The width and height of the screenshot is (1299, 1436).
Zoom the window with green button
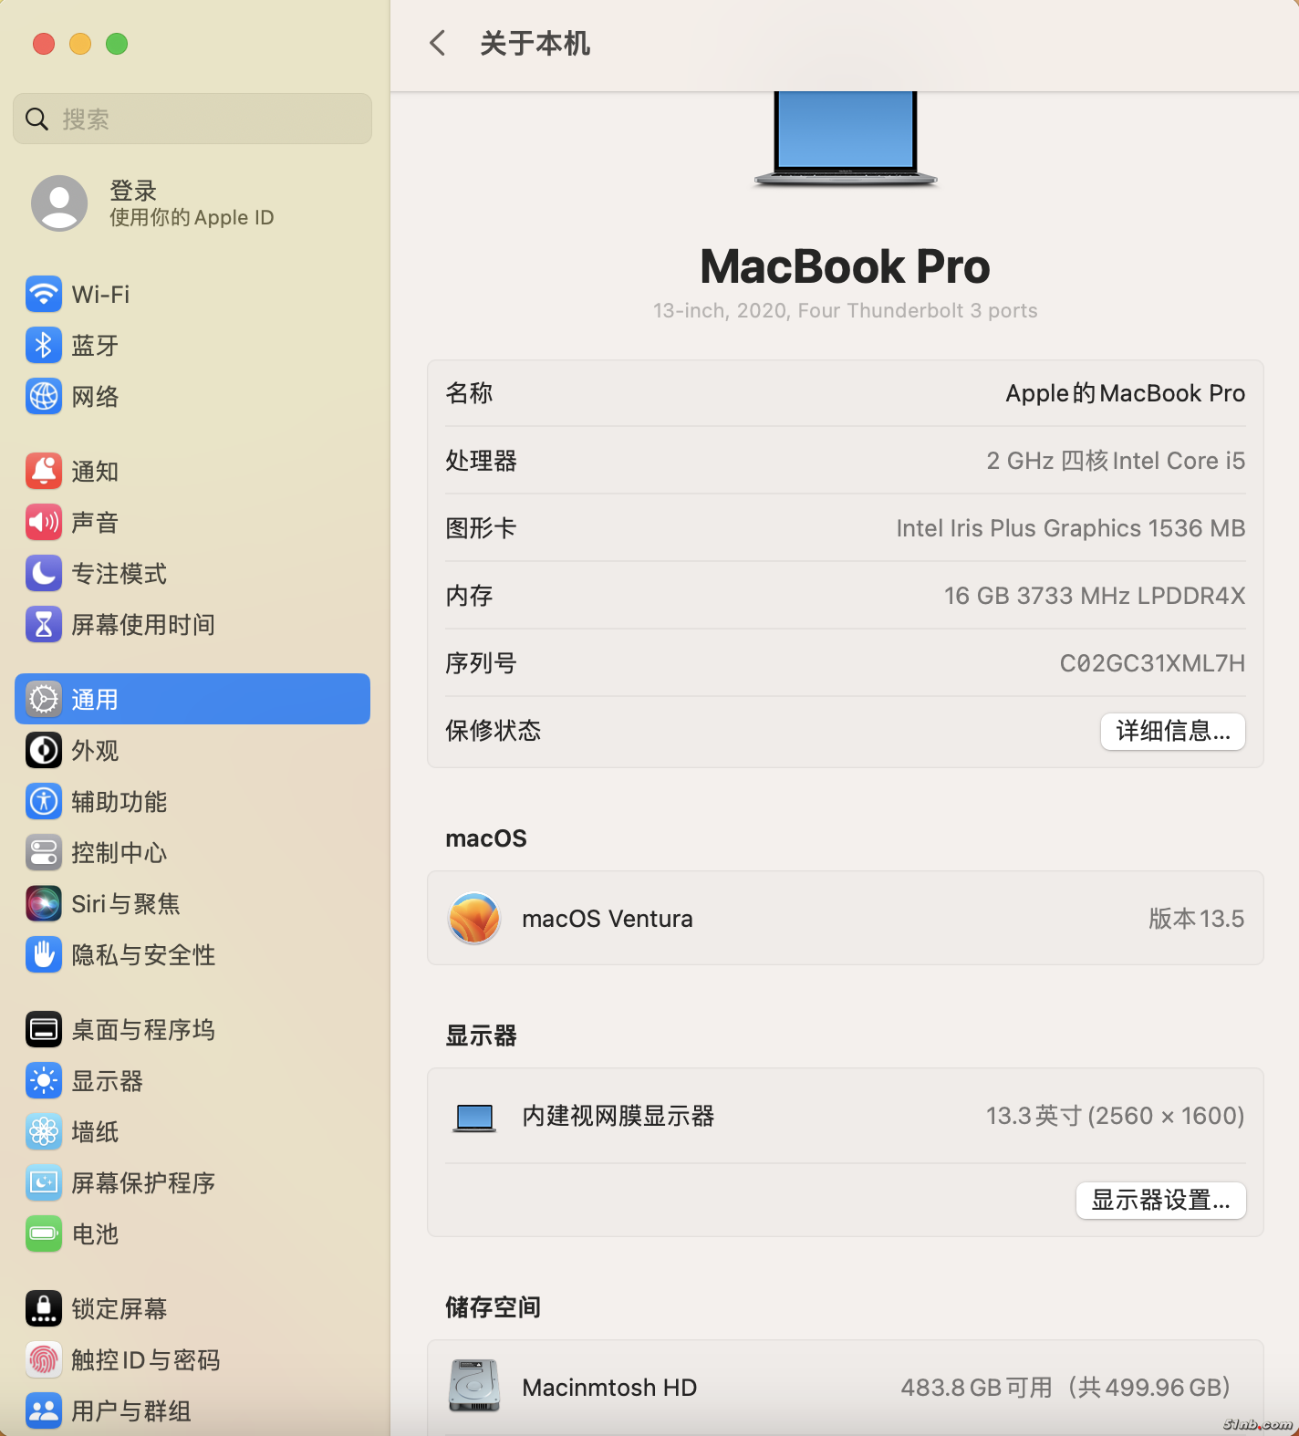117,43
